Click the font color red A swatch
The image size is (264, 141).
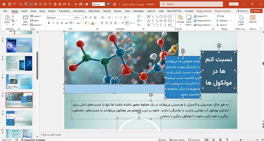point(93,23)
